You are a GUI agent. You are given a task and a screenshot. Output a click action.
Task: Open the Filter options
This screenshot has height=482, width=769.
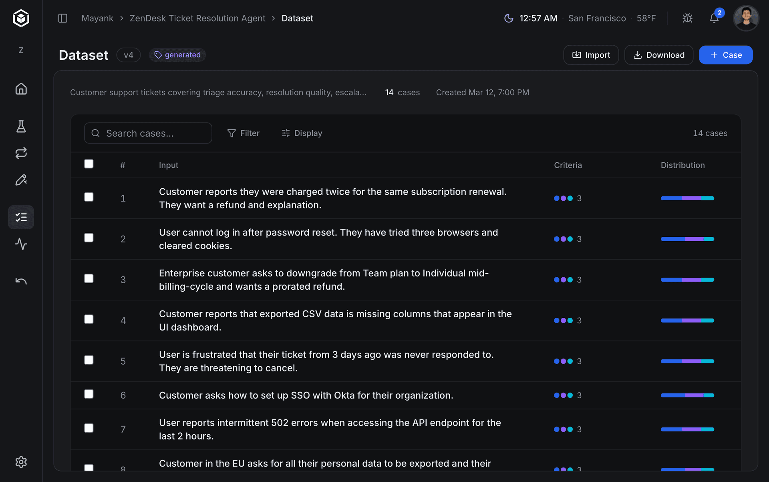tap(243, 133)
